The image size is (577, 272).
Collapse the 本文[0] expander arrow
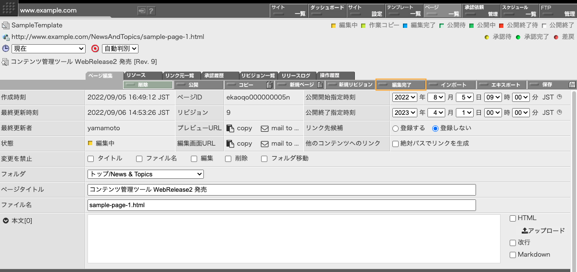(5, 221)
